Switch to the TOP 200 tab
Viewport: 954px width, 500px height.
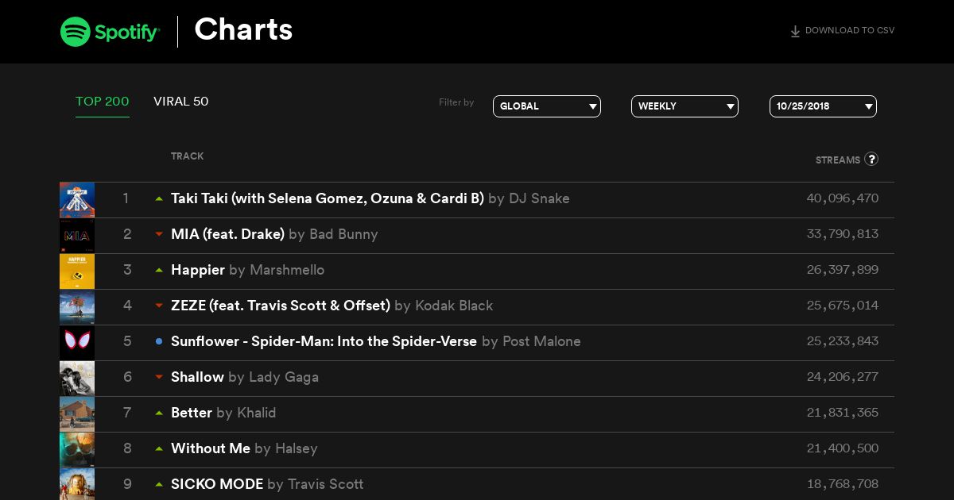point(103,102)
